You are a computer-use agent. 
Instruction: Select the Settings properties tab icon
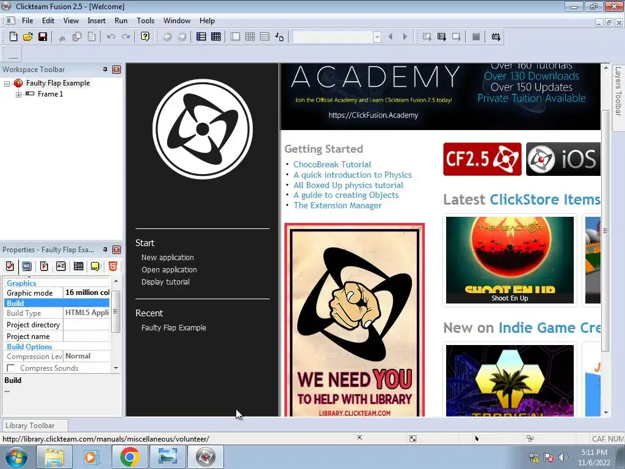tap(10, 266)
